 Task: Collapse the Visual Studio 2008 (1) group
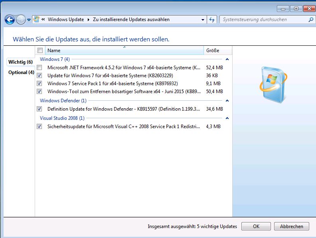tap(227, 118)
